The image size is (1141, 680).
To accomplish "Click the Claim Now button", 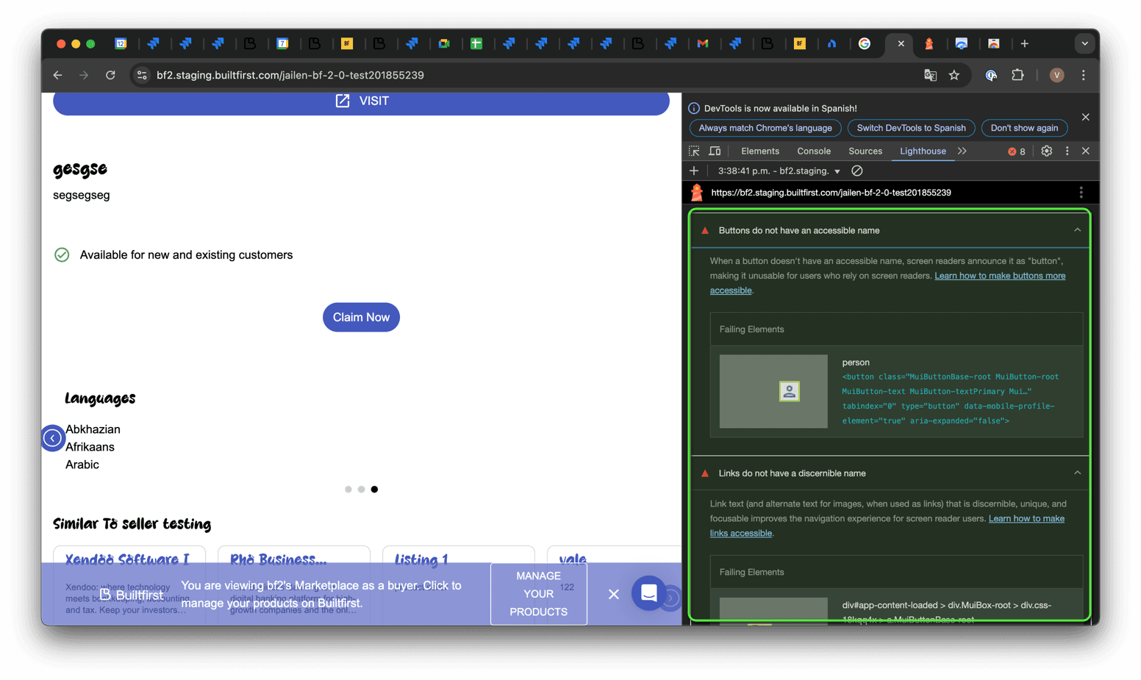I will pyautogui.click(x=361, y=318).
